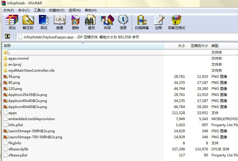Select the apps executable file name
This screenshot has height=161, width=238.
click(x=12, y=113)
